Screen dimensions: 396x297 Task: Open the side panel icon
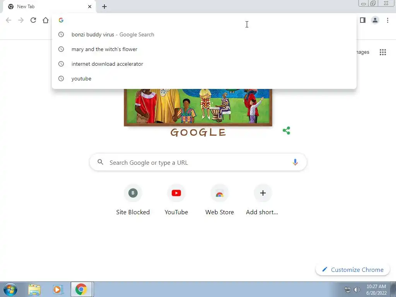pyautogui.click(x=363, y=20)
